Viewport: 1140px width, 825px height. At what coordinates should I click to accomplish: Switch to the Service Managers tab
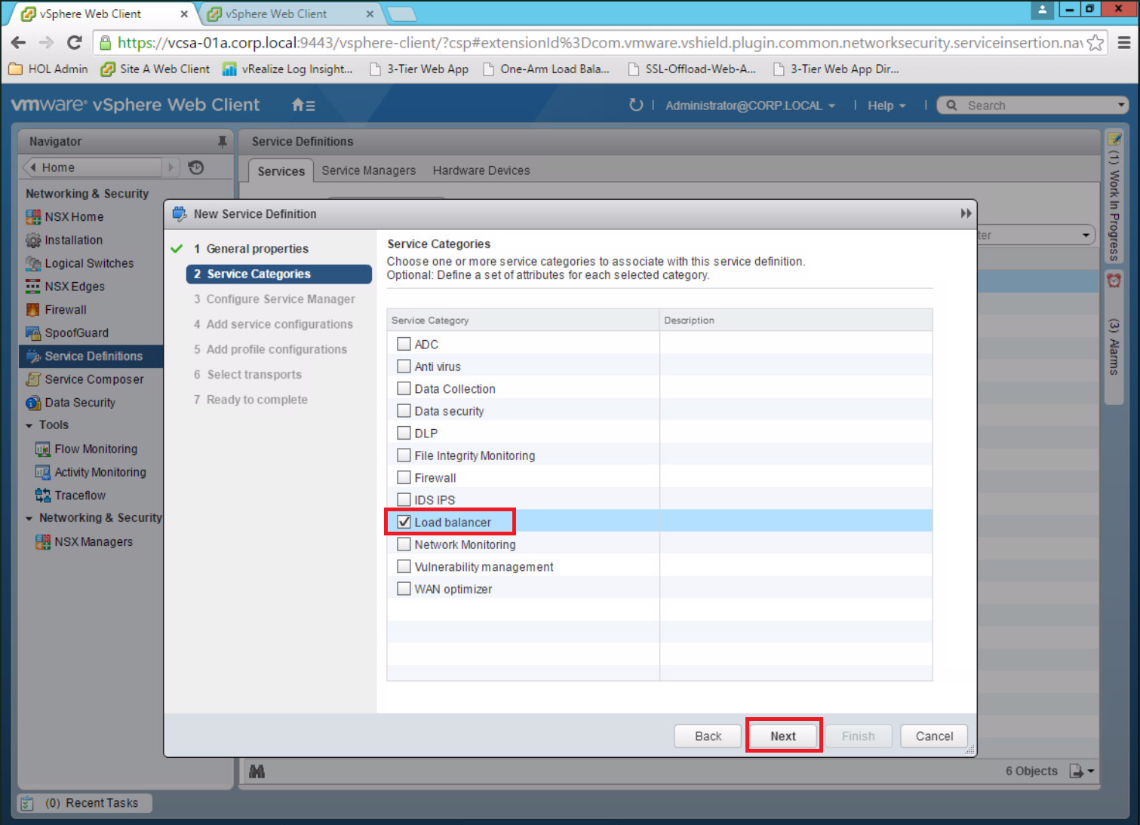click(x=368, y=170)
